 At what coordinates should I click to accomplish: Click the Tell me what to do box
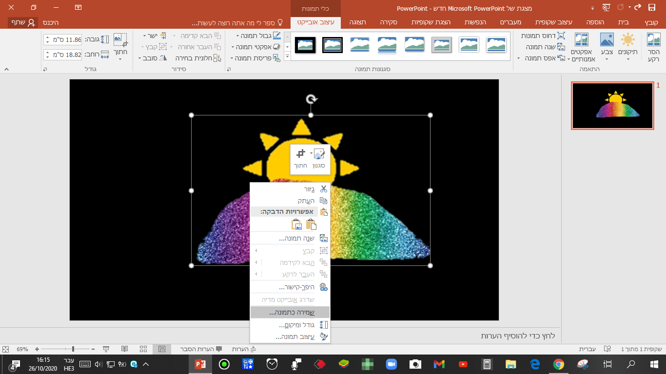(238, 23)
